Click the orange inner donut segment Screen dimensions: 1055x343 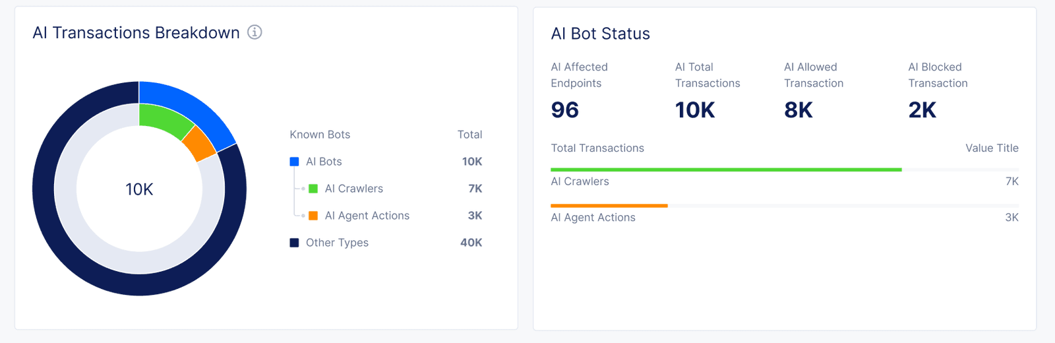click(199, 144)
